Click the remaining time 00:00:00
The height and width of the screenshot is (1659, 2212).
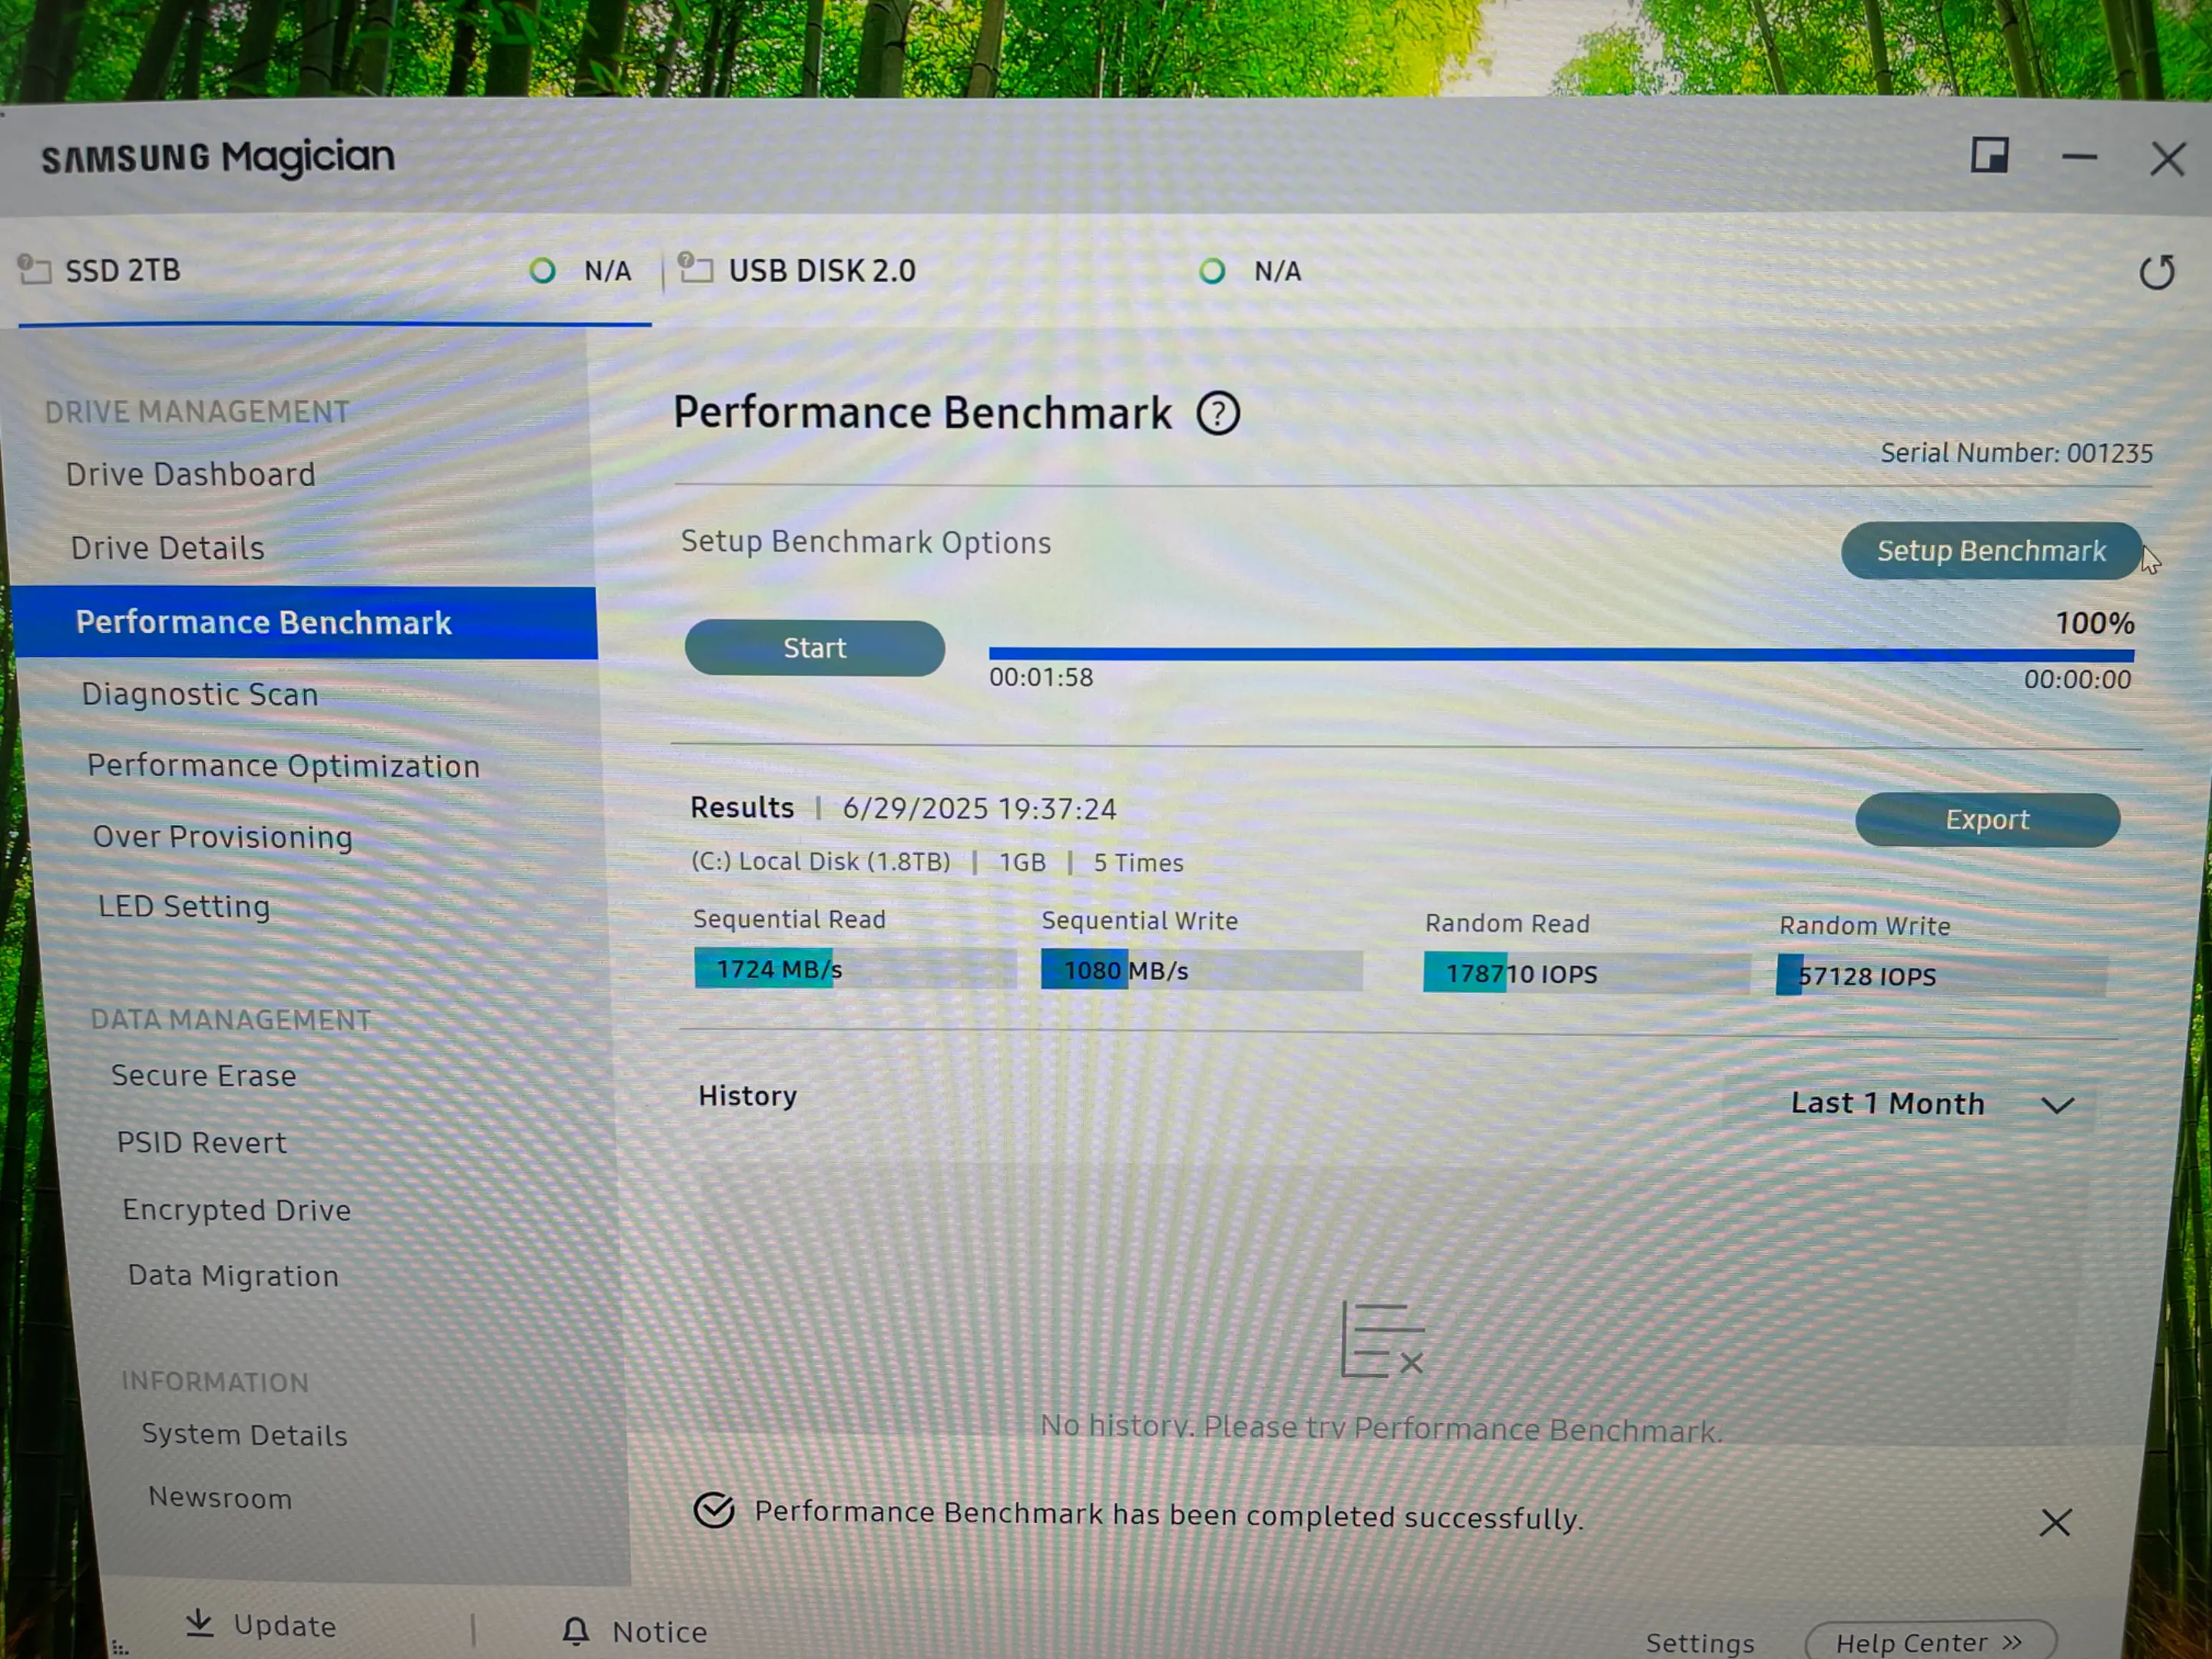click(2077, 679)
